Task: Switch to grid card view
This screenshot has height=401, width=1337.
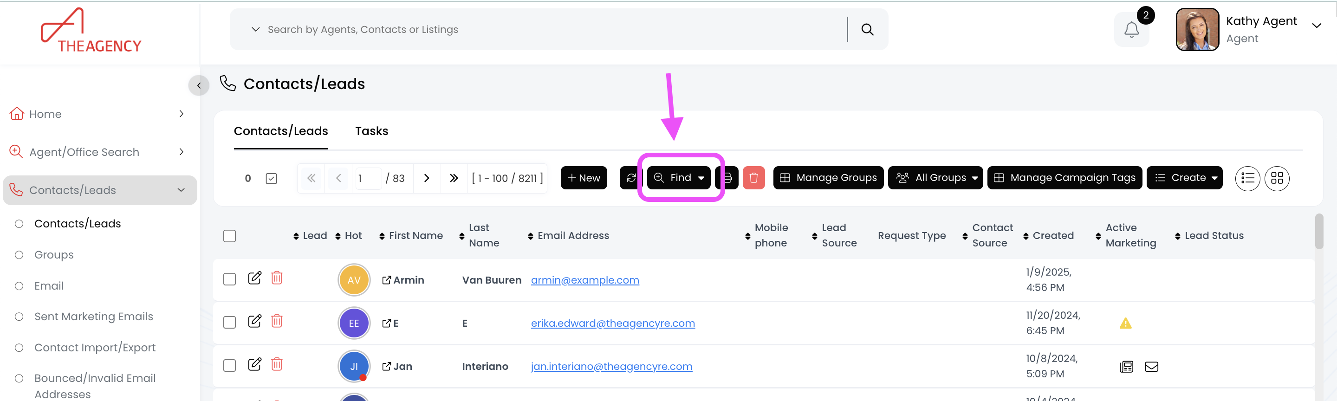Action: coord(1277,178)
